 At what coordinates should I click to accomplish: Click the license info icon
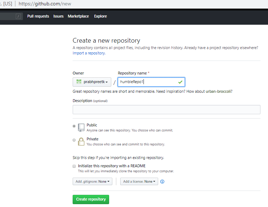(162, 182)
